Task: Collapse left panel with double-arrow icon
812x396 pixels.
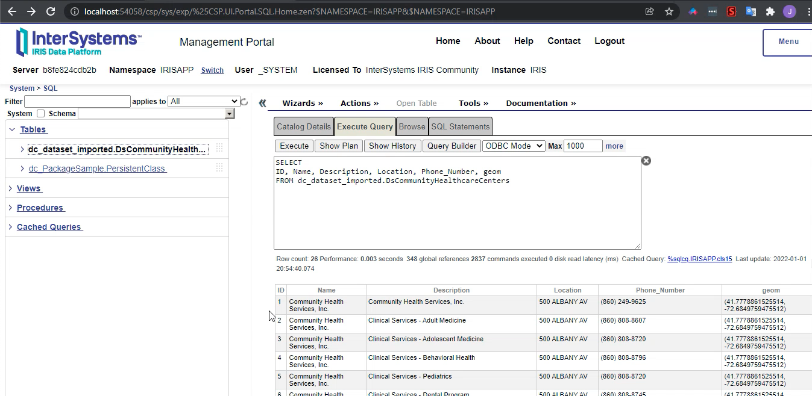Action: click(x=262, y=104)
